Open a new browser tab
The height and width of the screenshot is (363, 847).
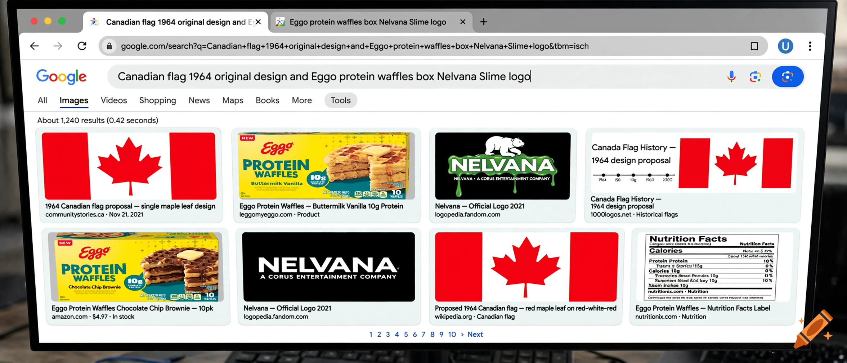point(484,22)
